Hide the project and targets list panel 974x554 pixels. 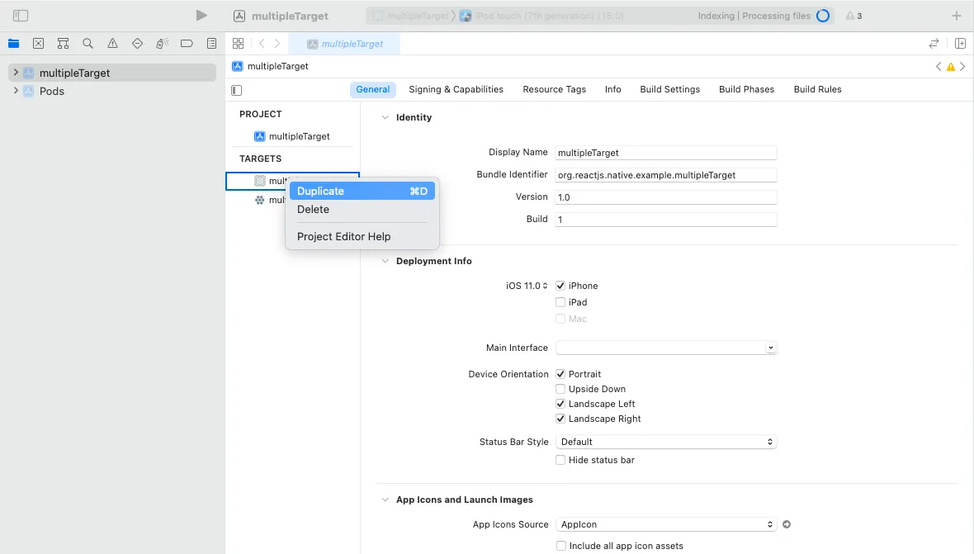237,90
